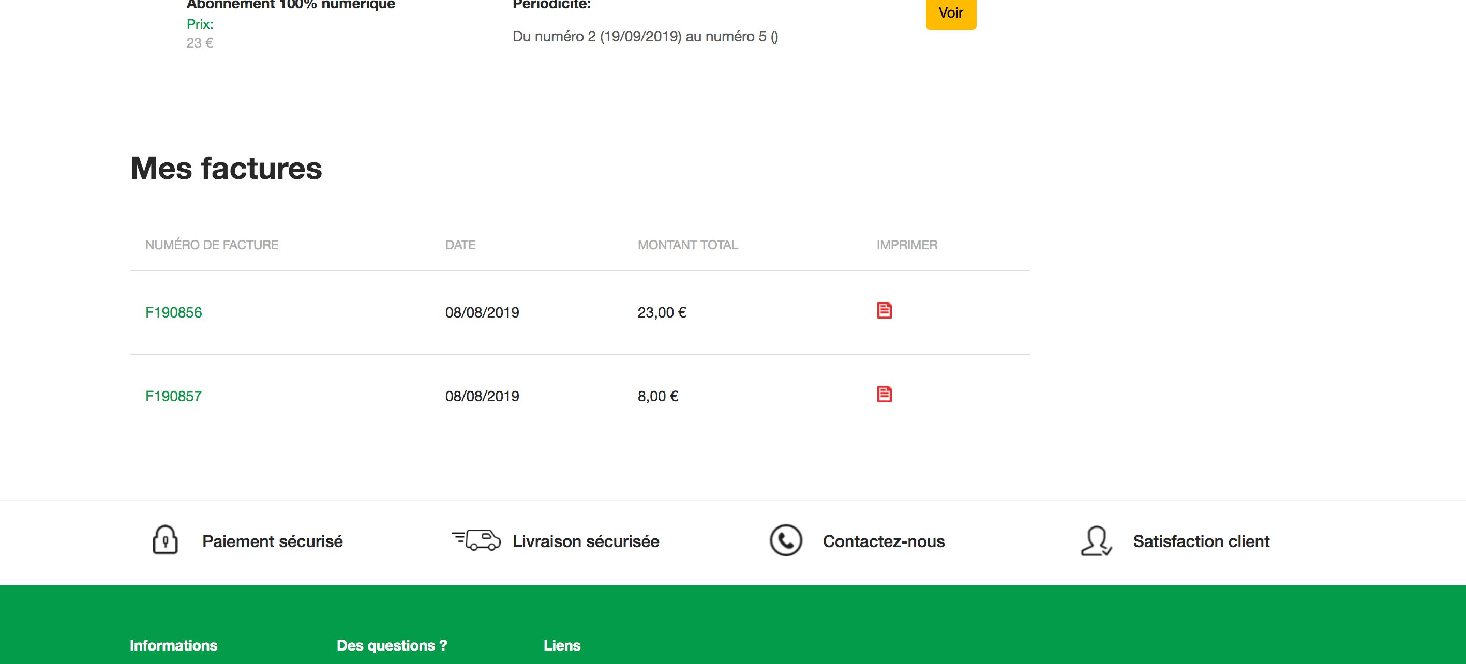Click the customer satisfaction person icon

coord(1096,541)
